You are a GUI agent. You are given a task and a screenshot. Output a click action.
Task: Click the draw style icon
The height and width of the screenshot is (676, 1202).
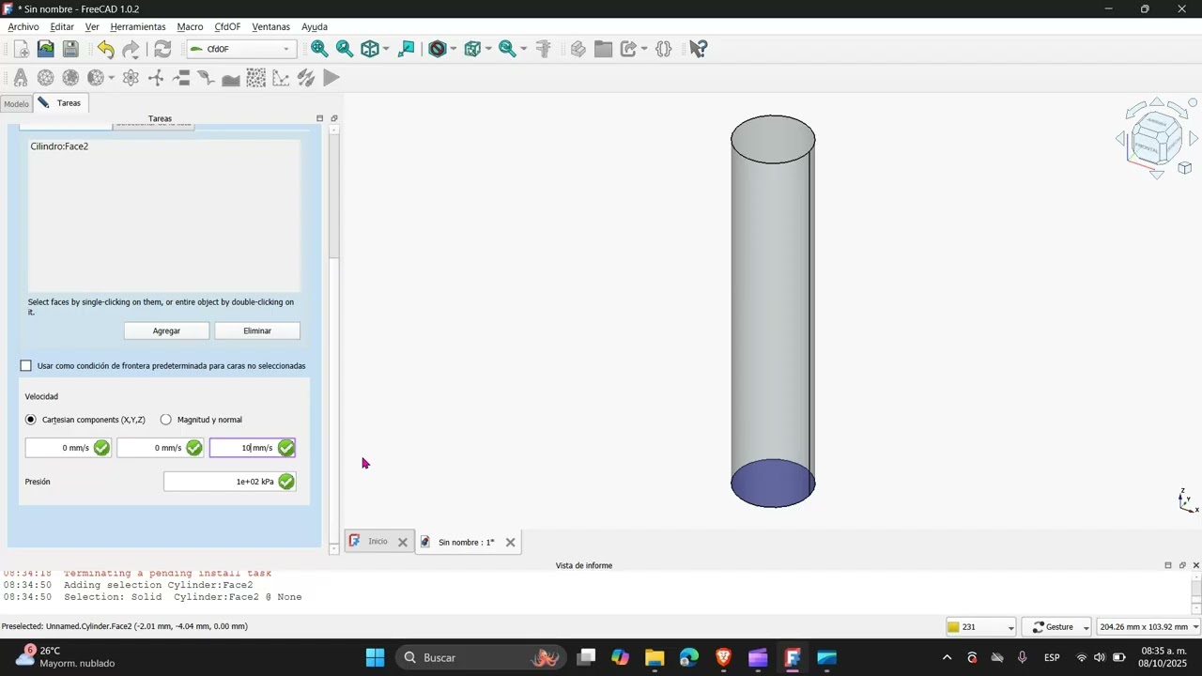437,49
